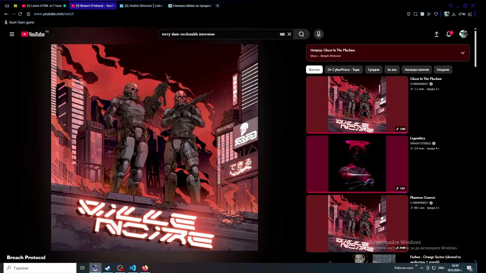Play the Ghost In The Machine thumbnail
The height and width of the screenshot is (273, 486).
(x=357, y=105)
